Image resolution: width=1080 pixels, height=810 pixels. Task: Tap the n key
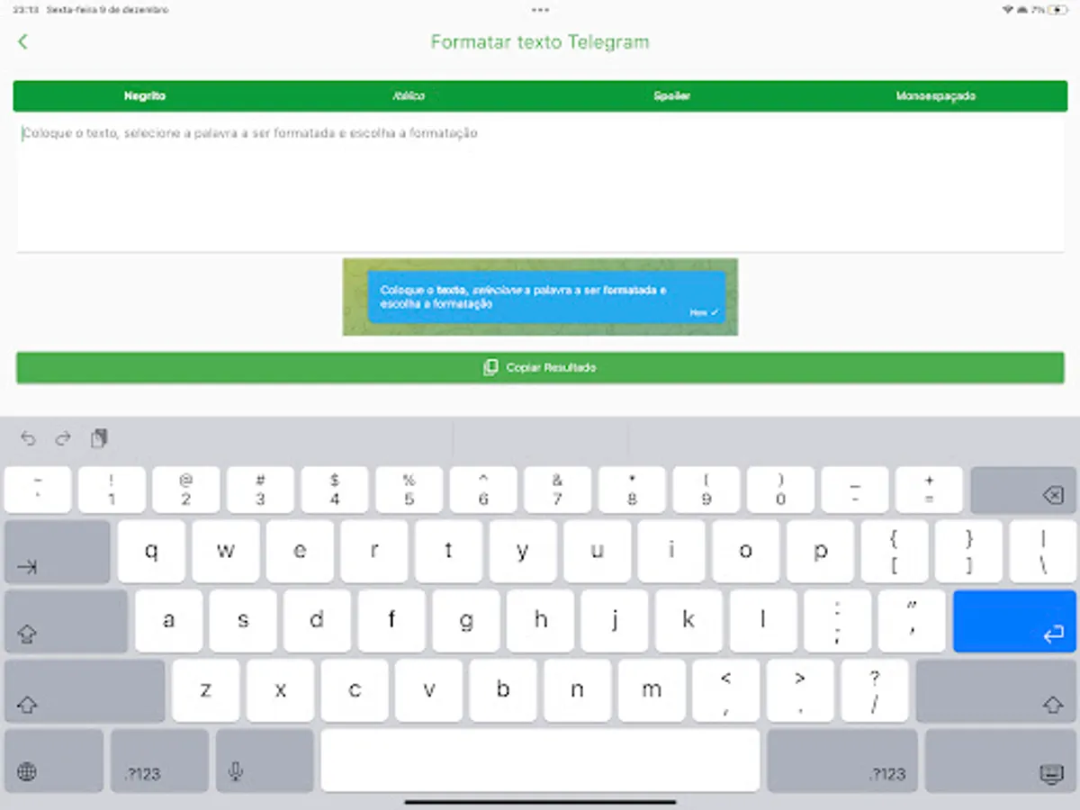[577, 691]
